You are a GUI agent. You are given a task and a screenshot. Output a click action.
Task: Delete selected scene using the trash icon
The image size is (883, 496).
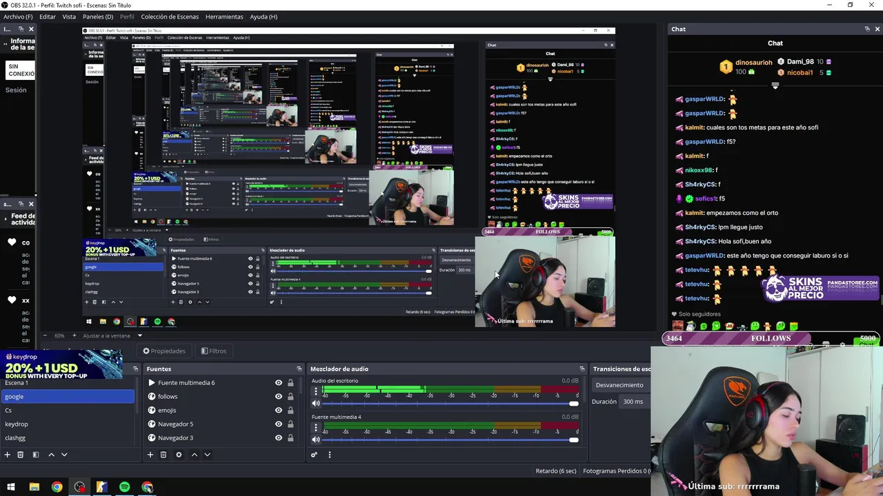20,455
